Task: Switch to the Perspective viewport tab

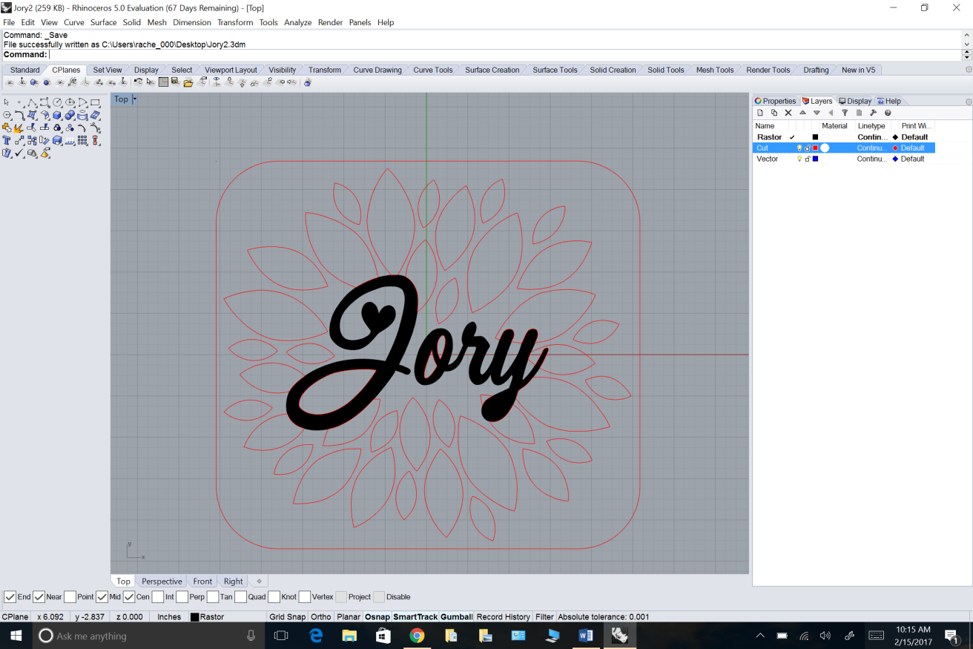Action: (x=162, y=582)
